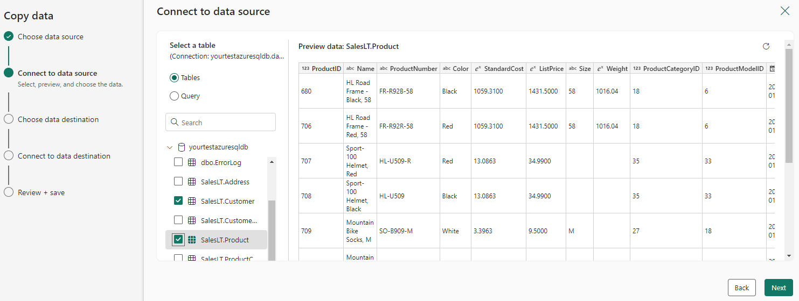Click the Choose data destination step circle
This screenshot has height=301, width=799.
8,119
